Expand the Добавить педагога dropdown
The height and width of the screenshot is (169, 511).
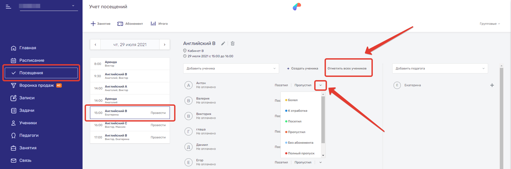point(440,68)
